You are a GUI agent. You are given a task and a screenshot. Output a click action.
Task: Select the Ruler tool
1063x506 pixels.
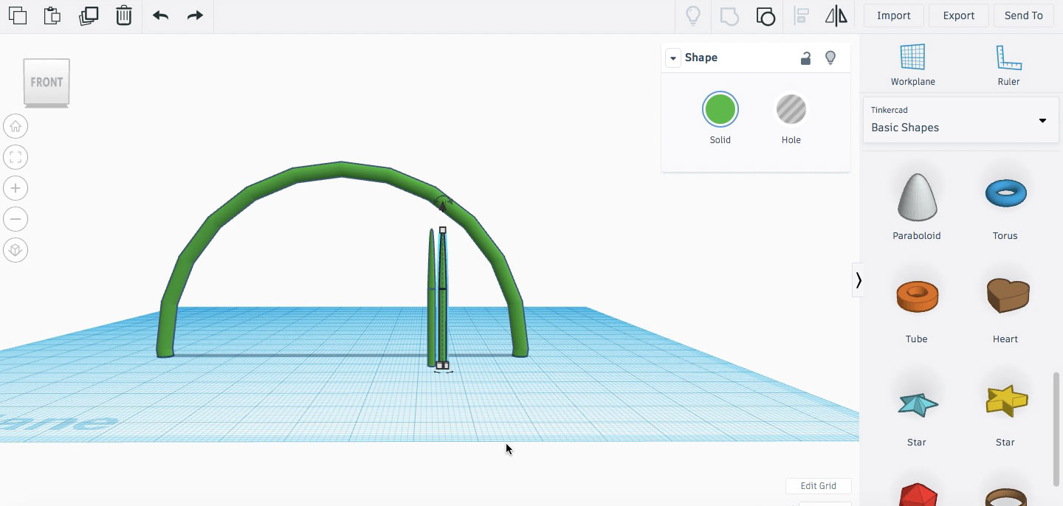click(1008, 64)
